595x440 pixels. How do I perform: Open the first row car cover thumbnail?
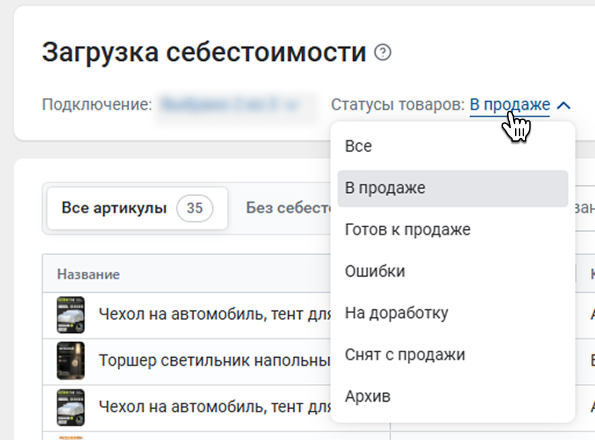pos(71,314)
